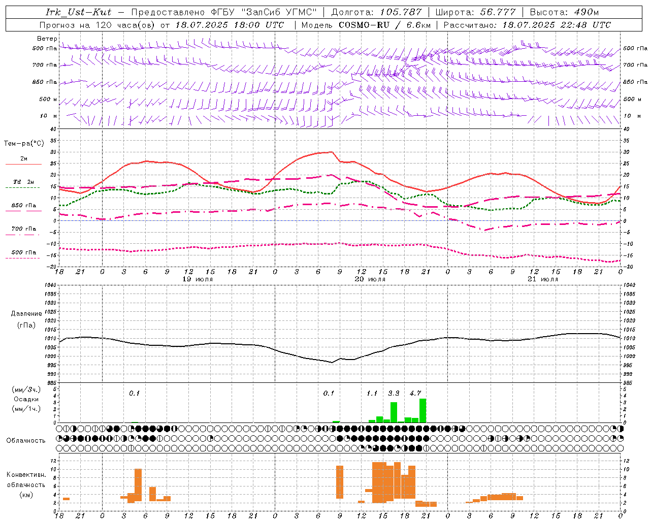Click the tall orange convective bar at hour 9 of 20 июля

coord(340,482)
